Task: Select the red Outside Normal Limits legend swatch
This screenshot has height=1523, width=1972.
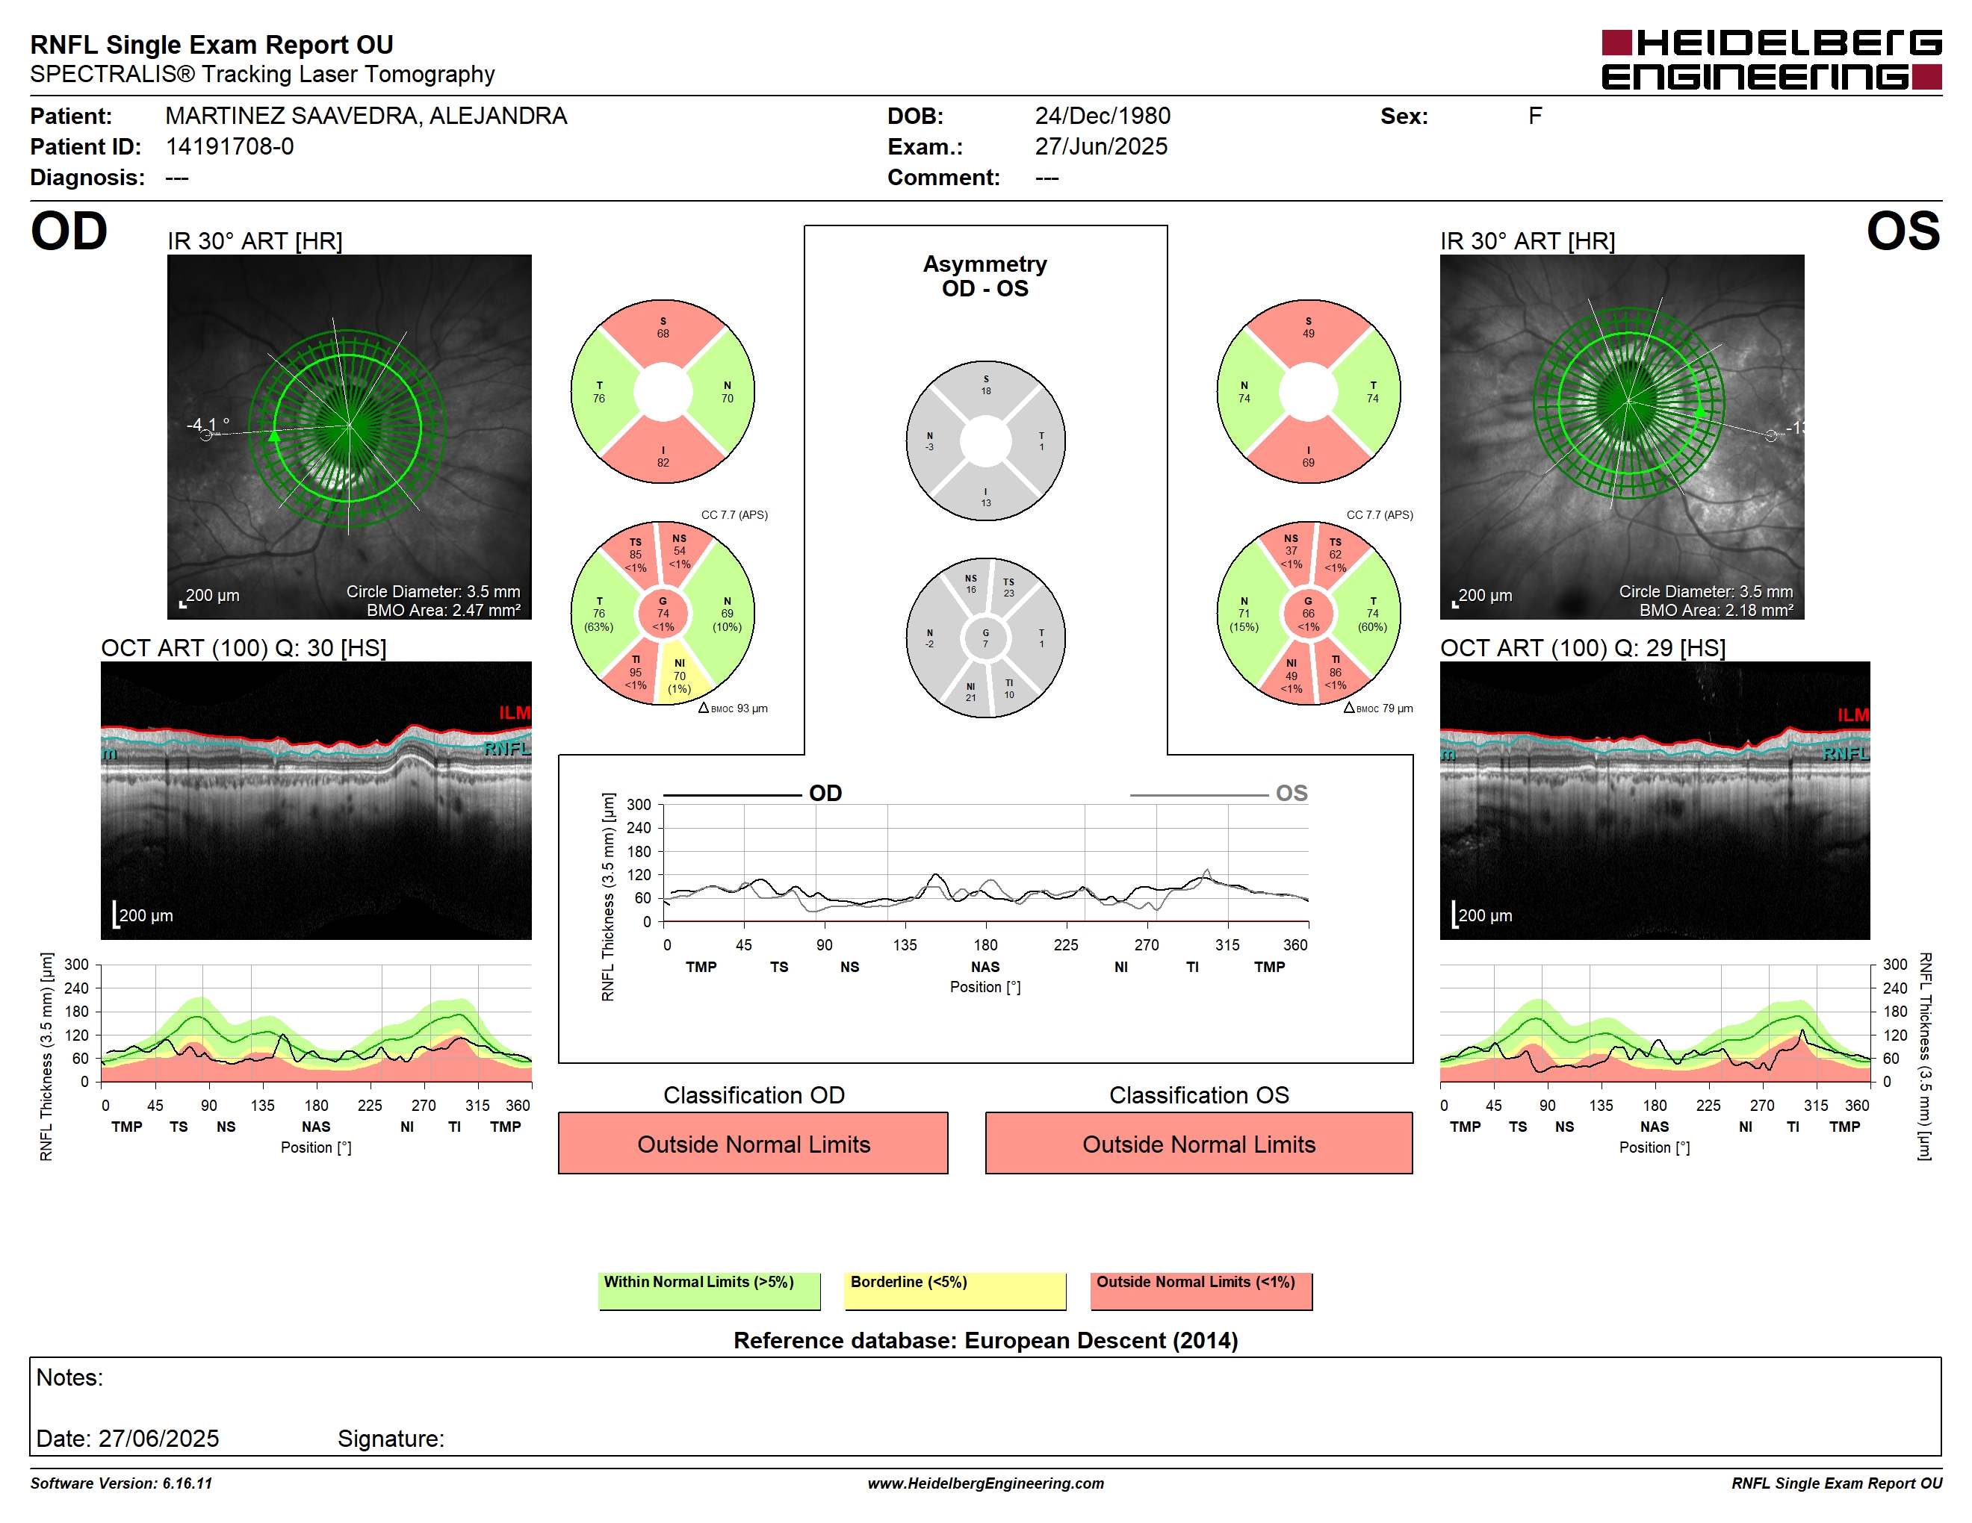Action: 1201,1291
